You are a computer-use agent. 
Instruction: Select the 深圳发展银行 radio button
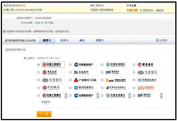70,88
